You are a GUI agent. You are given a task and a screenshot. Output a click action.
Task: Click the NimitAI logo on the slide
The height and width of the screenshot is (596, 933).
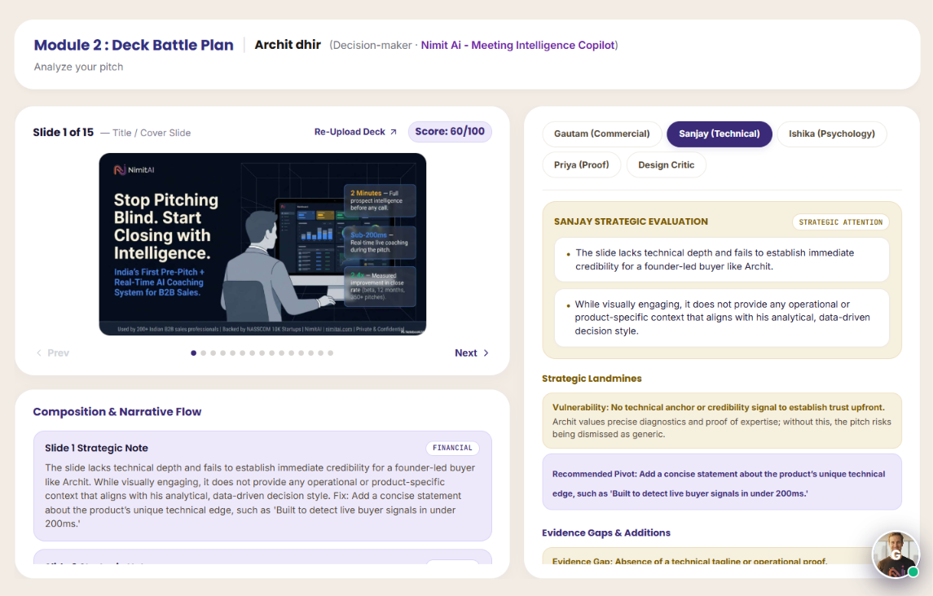(134, 170)
